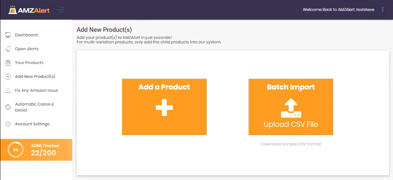Select Add New Product(s) in sidebar
The width and height of the screenshot is (393, 180).
35,76
